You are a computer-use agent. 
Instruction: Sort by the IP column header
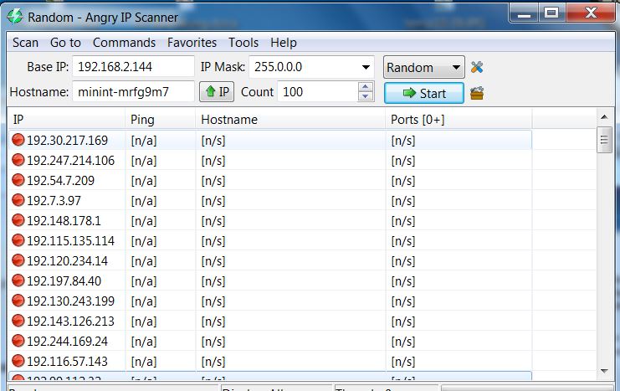click(x=66, y=120)
